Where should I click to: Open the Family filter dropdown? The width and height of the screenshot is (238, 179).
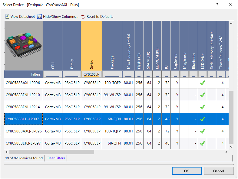coord(72,74)
